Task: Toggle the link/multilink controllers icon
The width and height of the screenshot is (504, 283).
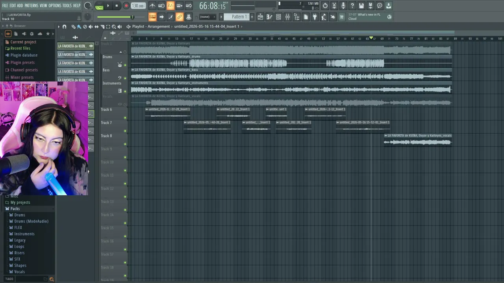Action: click(180, 17)
